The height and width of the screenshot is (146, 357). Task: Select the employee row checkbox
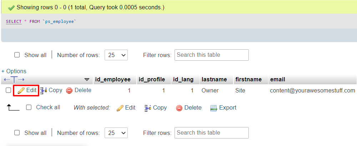coord(8,90)
